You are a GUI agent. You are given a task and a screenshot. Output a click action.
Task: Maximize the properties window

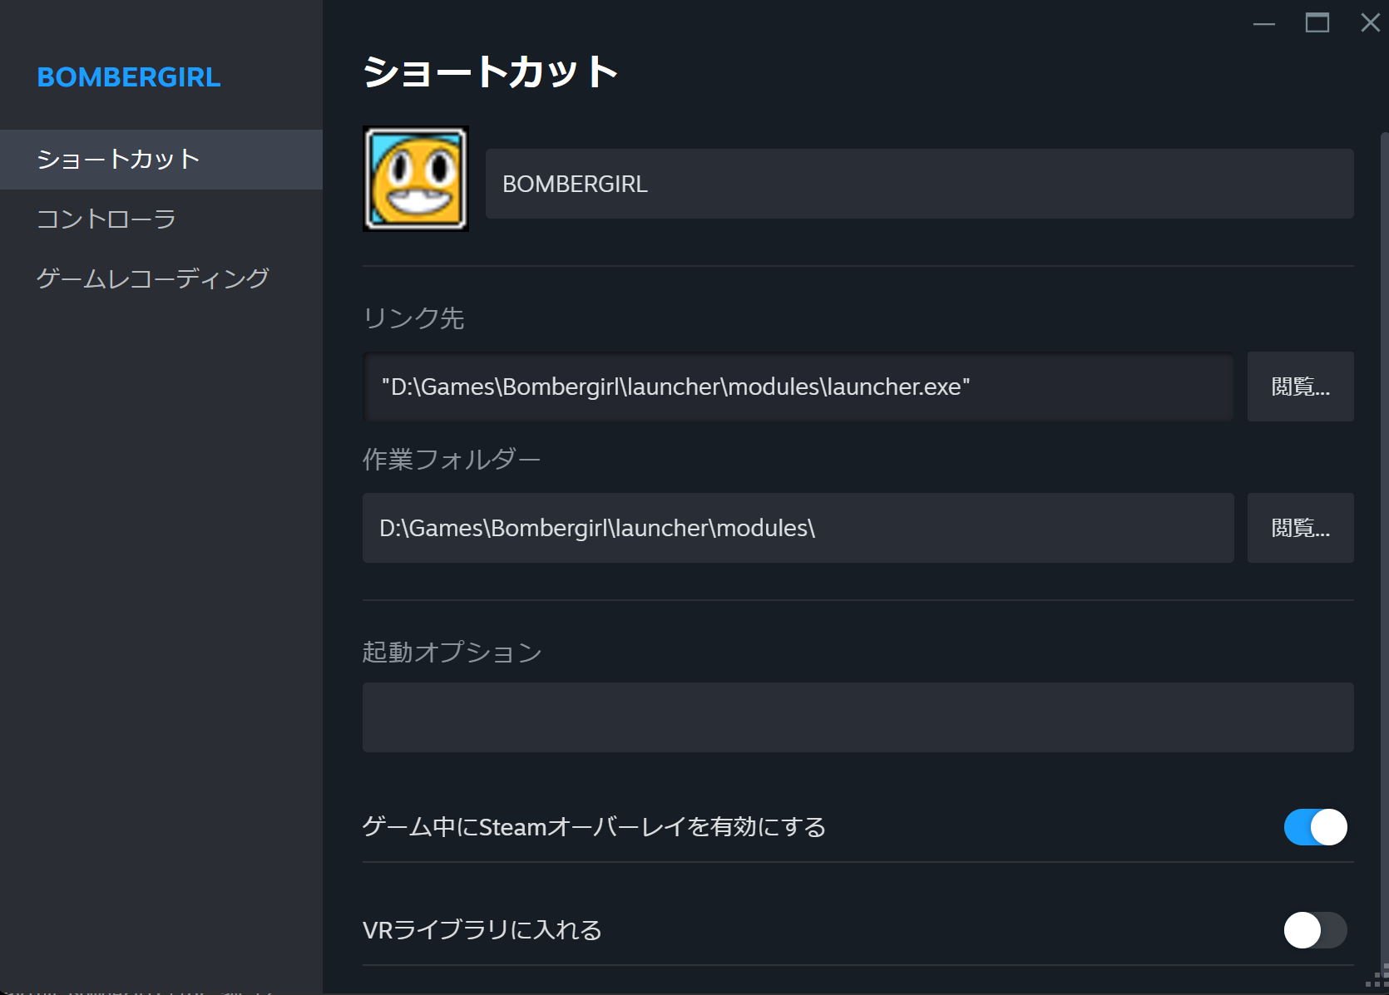(1317, 23)
